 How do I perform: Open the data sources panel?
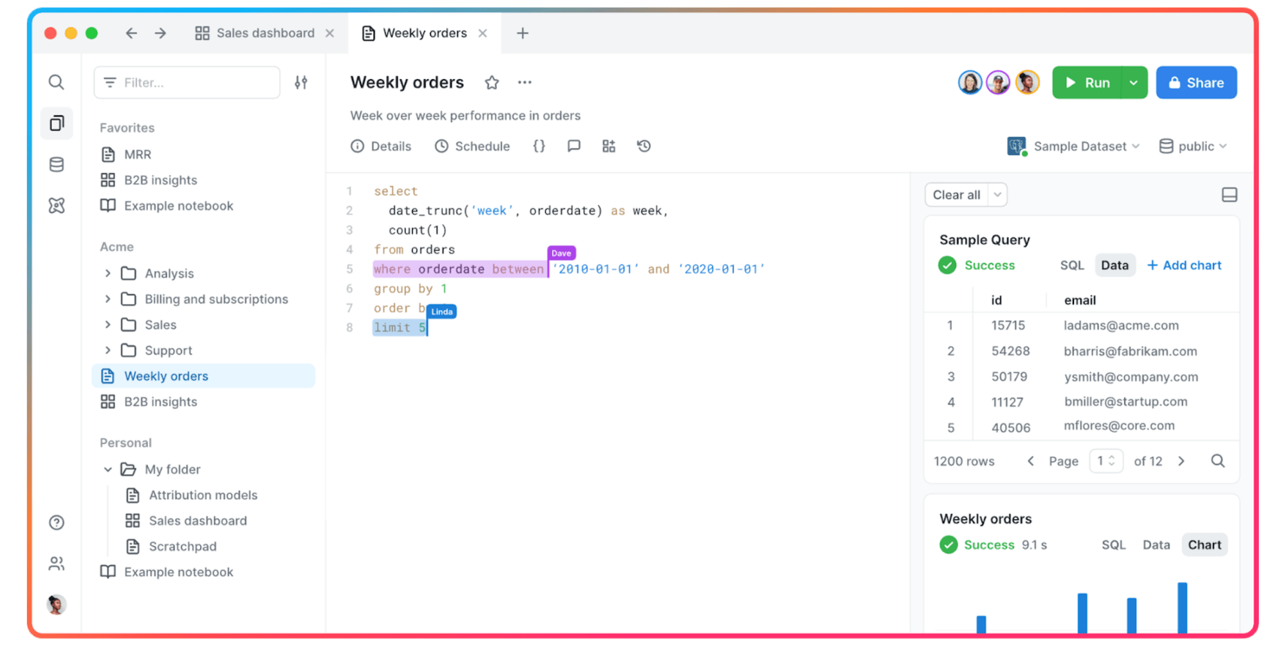click(57, 164)
